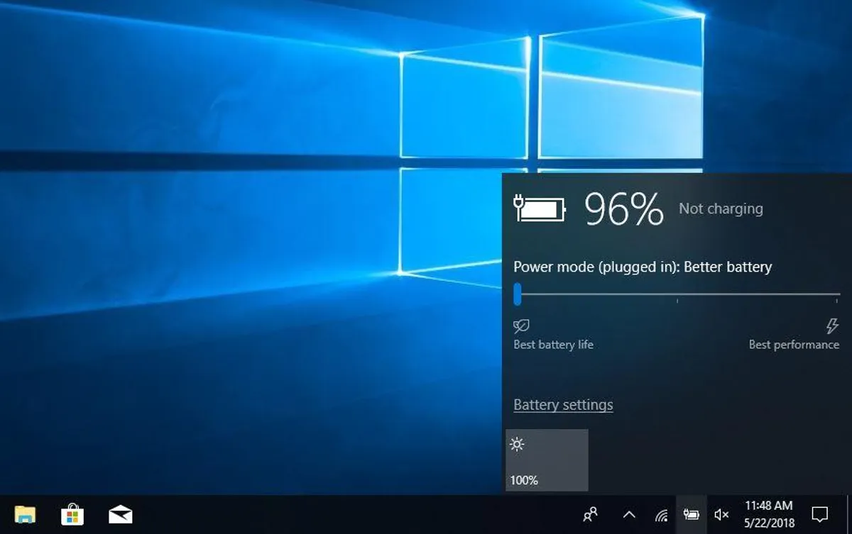Launch Microsoft Store from the taskbar

(72, 514)
